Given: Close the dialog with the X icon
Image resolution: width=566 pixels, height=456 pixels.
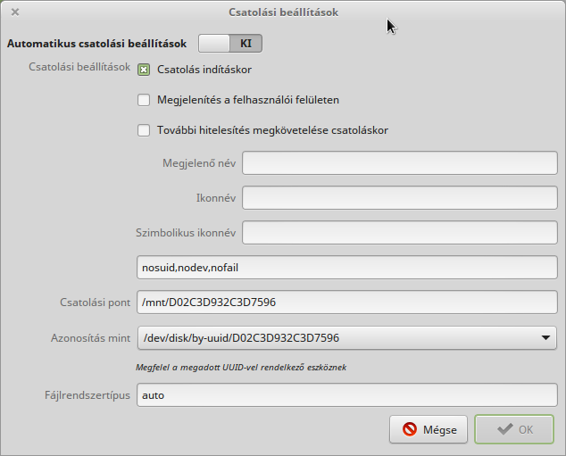Looking at the screenshot, I should [x=15, y=12].
